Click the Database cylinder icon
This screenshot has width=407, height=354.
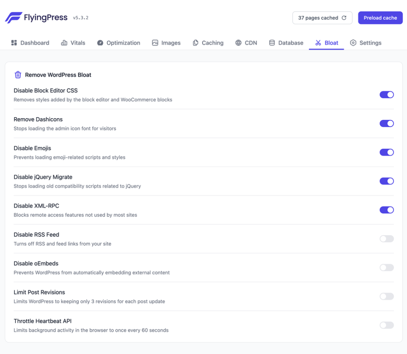pyautogui.click(x=272, y=43)
